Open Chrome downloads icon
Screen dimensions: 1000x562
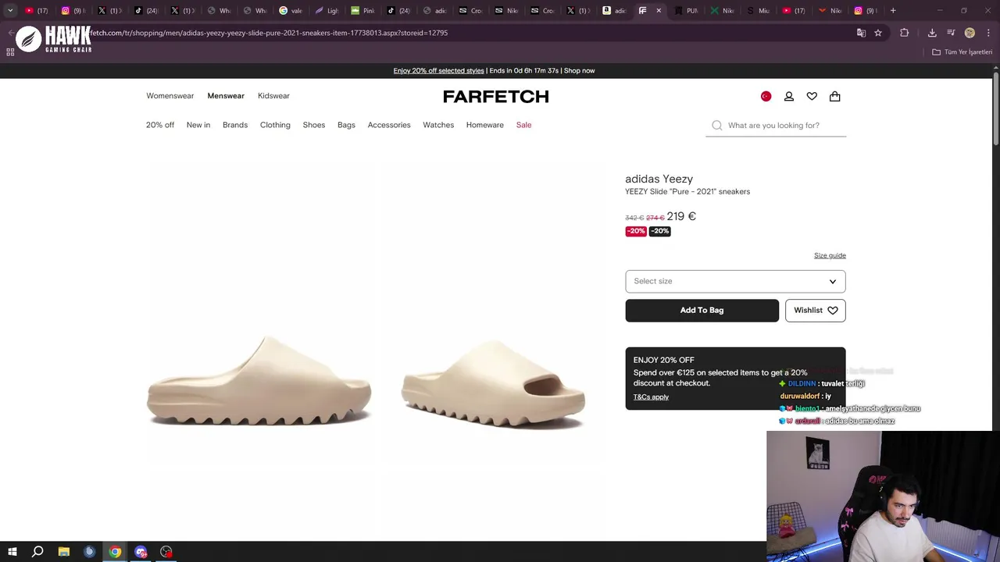[x=932, y=33]
